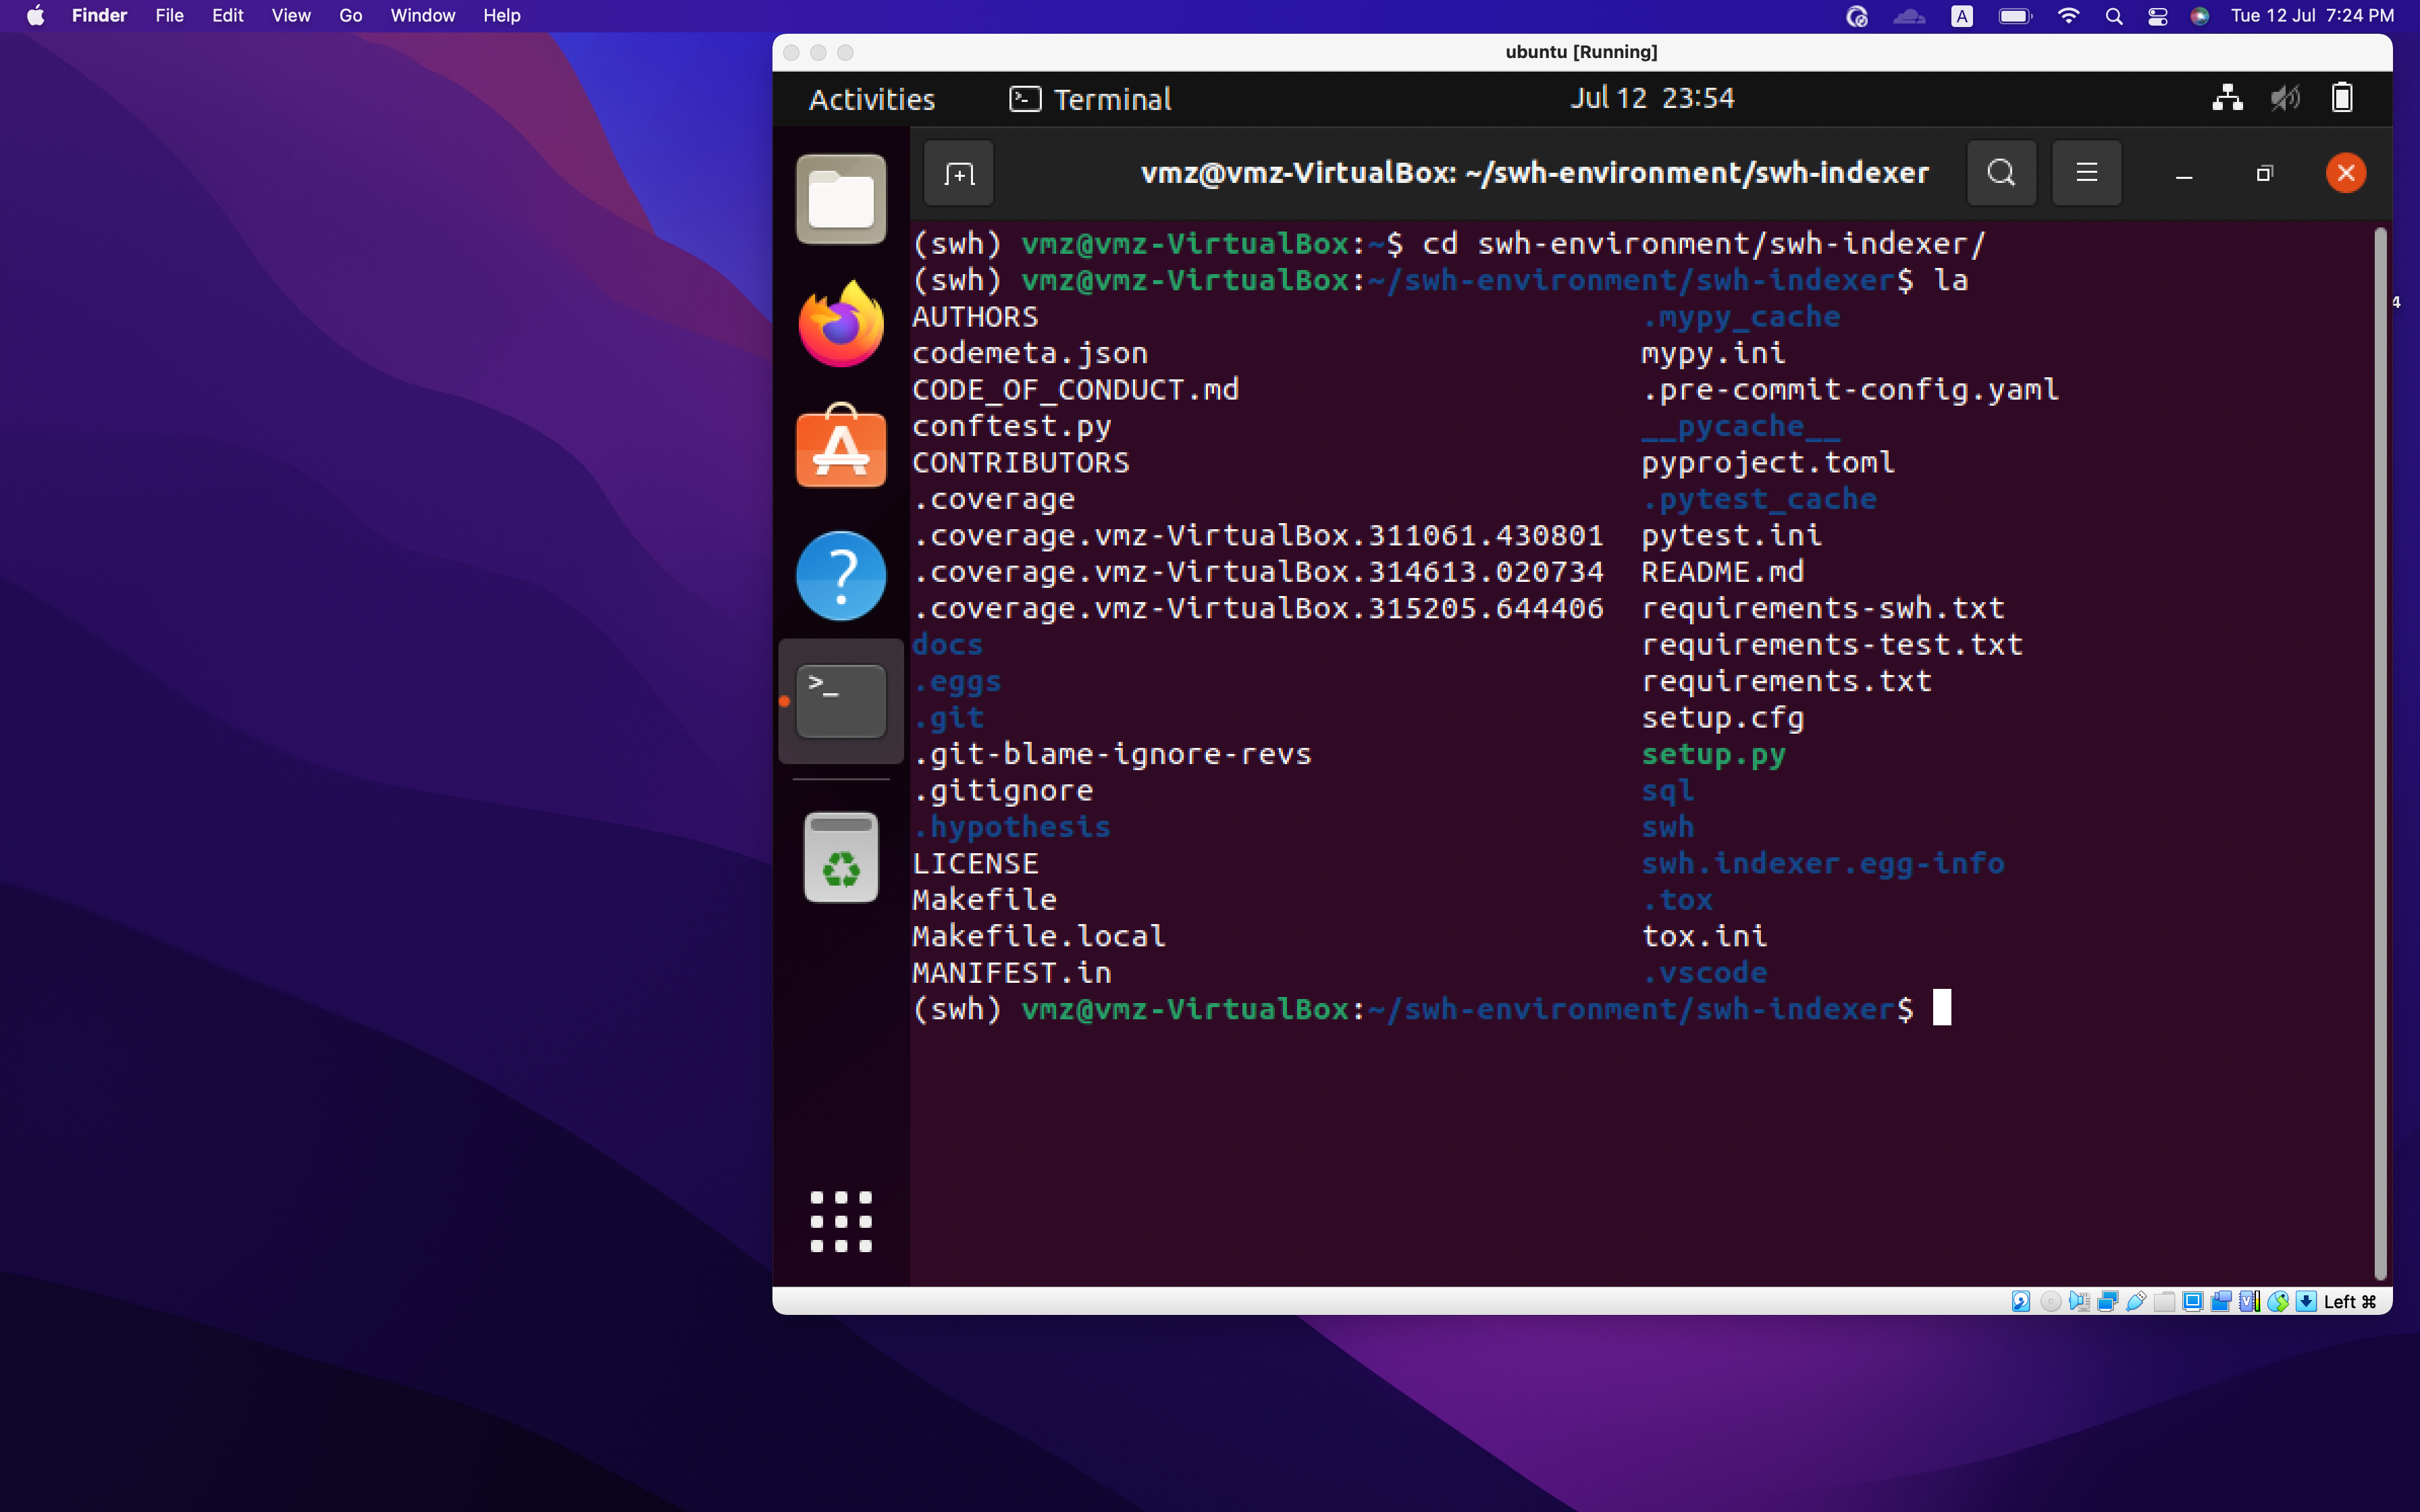Viewport: 2420px width, 1512px height.
Task: Open the File menu in macOS menu bar
Action: (169, 15)
